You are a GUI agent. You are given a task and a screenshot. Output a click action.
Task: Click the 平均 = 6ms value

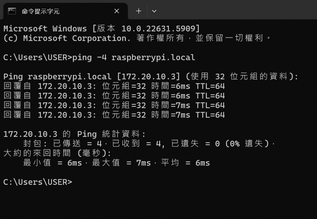(185, 163)
